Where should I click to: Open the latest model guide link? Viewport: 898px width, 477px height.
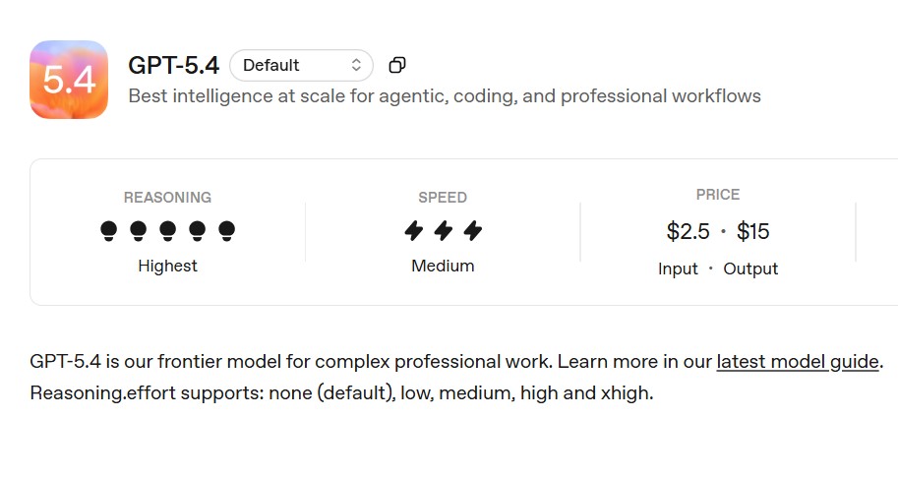pos(798,361)
